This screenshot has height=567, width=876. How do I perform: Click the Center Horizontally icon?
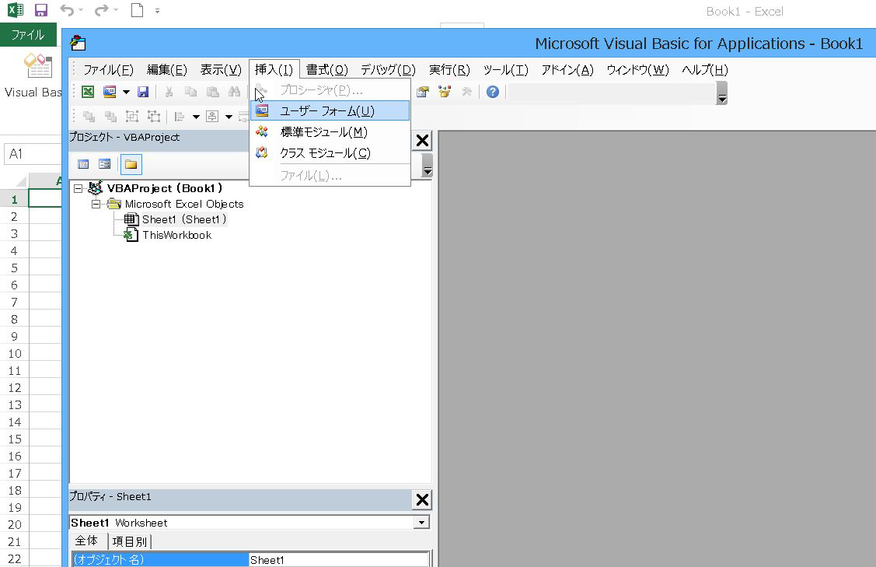pyautogui.click(x=212, y=117)
